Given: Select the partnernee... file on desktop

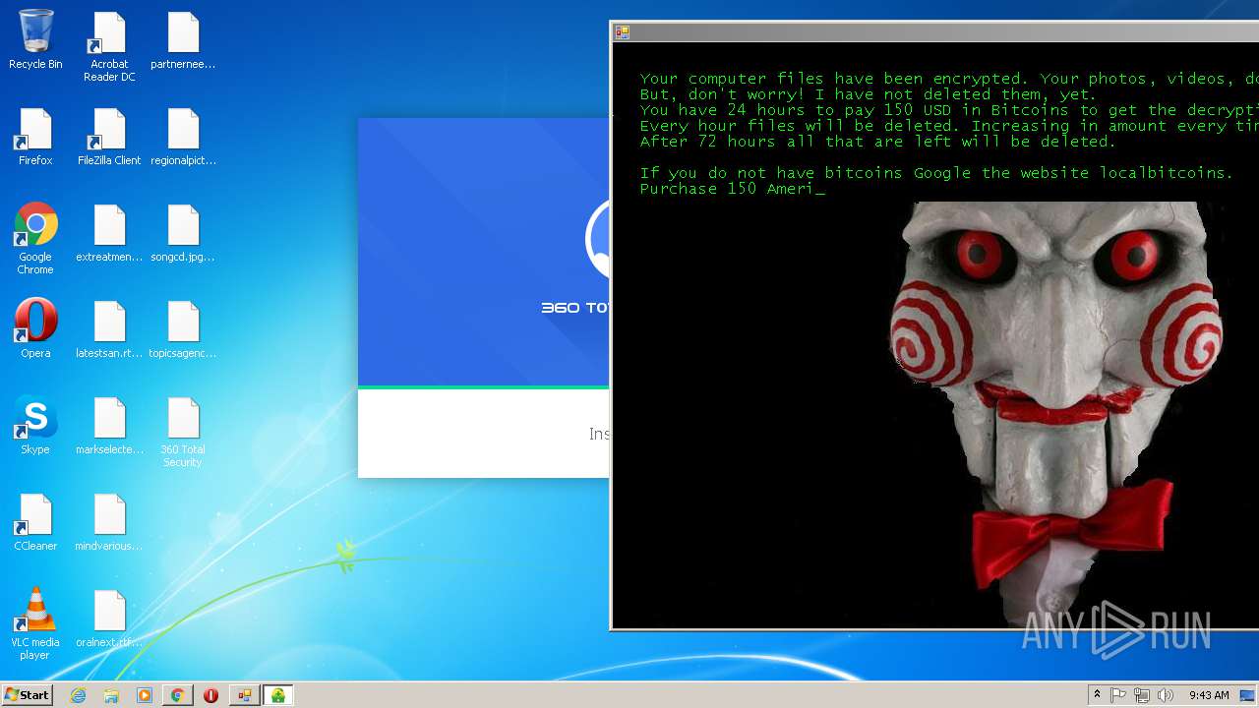Looking at the screenshot, I should (183, 40).
